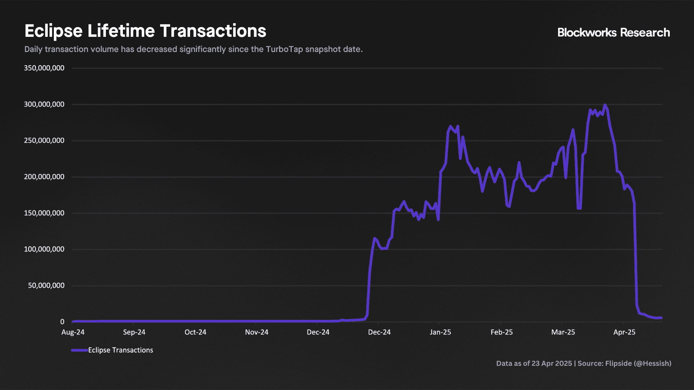
Task: Click the Mar-25 x-axis label
Action: [563, 332]
